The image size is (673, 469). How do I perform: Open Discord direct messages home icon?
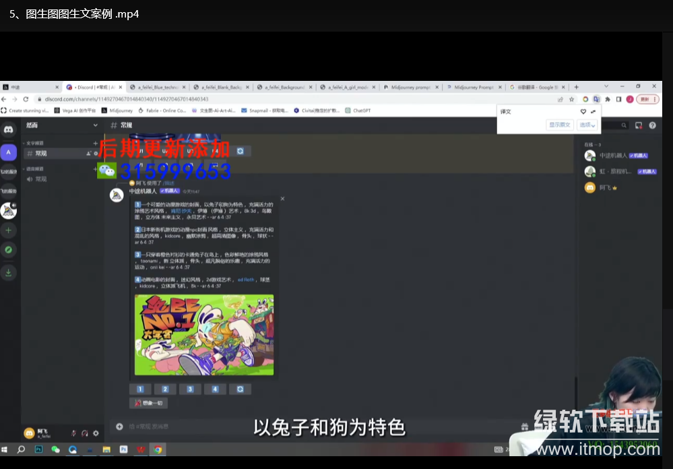[x=8, y=129]
